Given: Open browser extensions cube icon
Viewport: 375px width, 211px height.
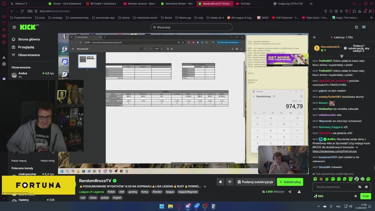Looking at the screenshot, I should click(x=354, y=11).
